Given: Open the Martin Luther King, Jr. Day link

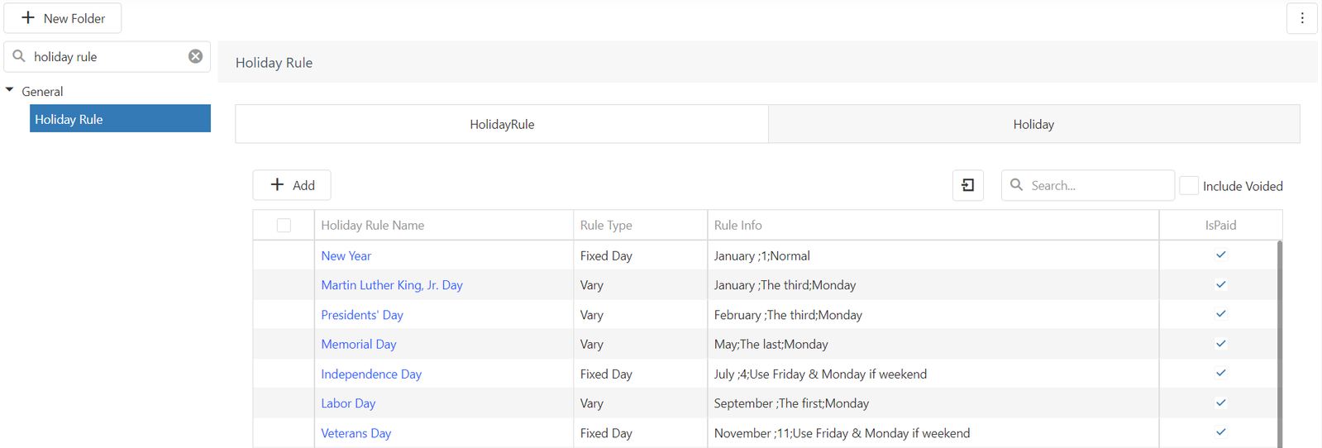Looking at the screenshot, I should point(392,285).
